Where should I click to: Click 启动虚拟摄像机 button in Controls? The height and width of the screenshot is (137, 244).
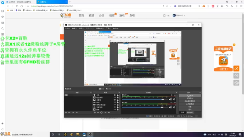pyautogui.click(x=190, y=101)
